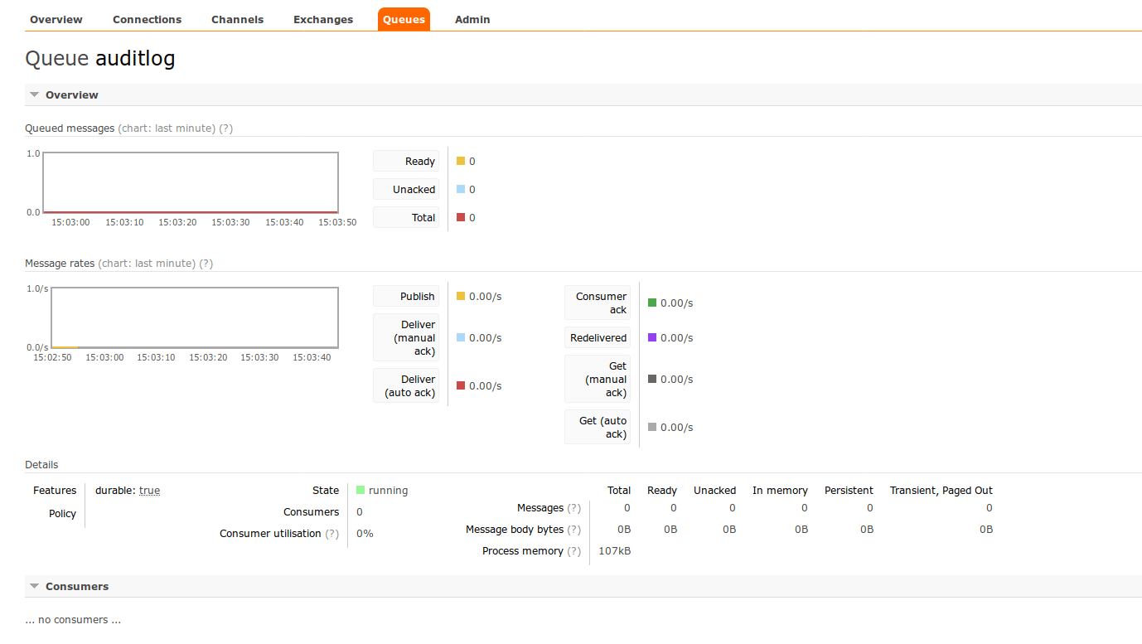Toggle the Deliver (manual ack) button
Screen dimensions: 1142x644
click(406, 337)
